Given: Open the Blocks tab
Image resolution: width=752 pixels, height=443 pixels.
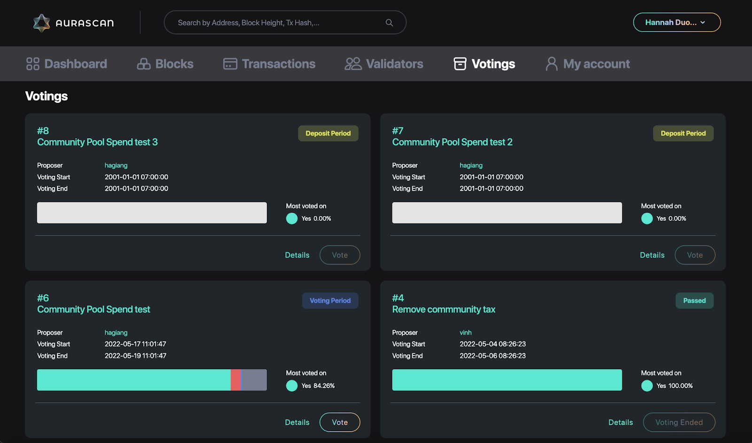Looking at the screenshot, I should [x=165, y=64].
